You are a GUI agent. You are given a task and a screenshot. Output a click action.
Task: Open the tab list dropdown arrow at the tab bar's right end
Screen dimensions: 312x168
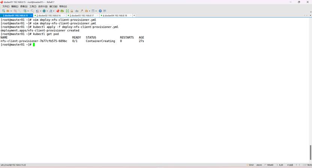point(310,15)
